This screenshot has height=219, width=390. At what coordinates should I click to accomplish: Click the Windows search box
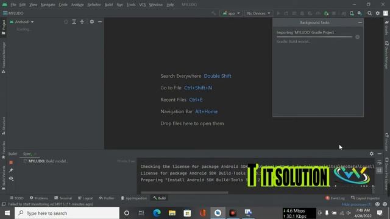point(67,213)
